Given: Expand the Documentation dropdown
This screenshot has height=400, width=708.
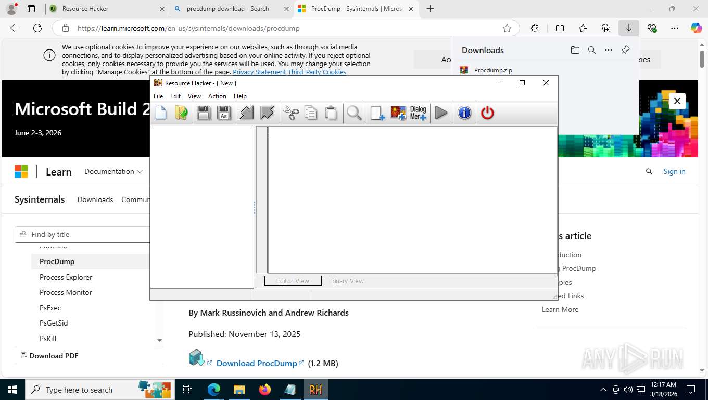Looking at the screenshot, I should click(x=113, y=171).
